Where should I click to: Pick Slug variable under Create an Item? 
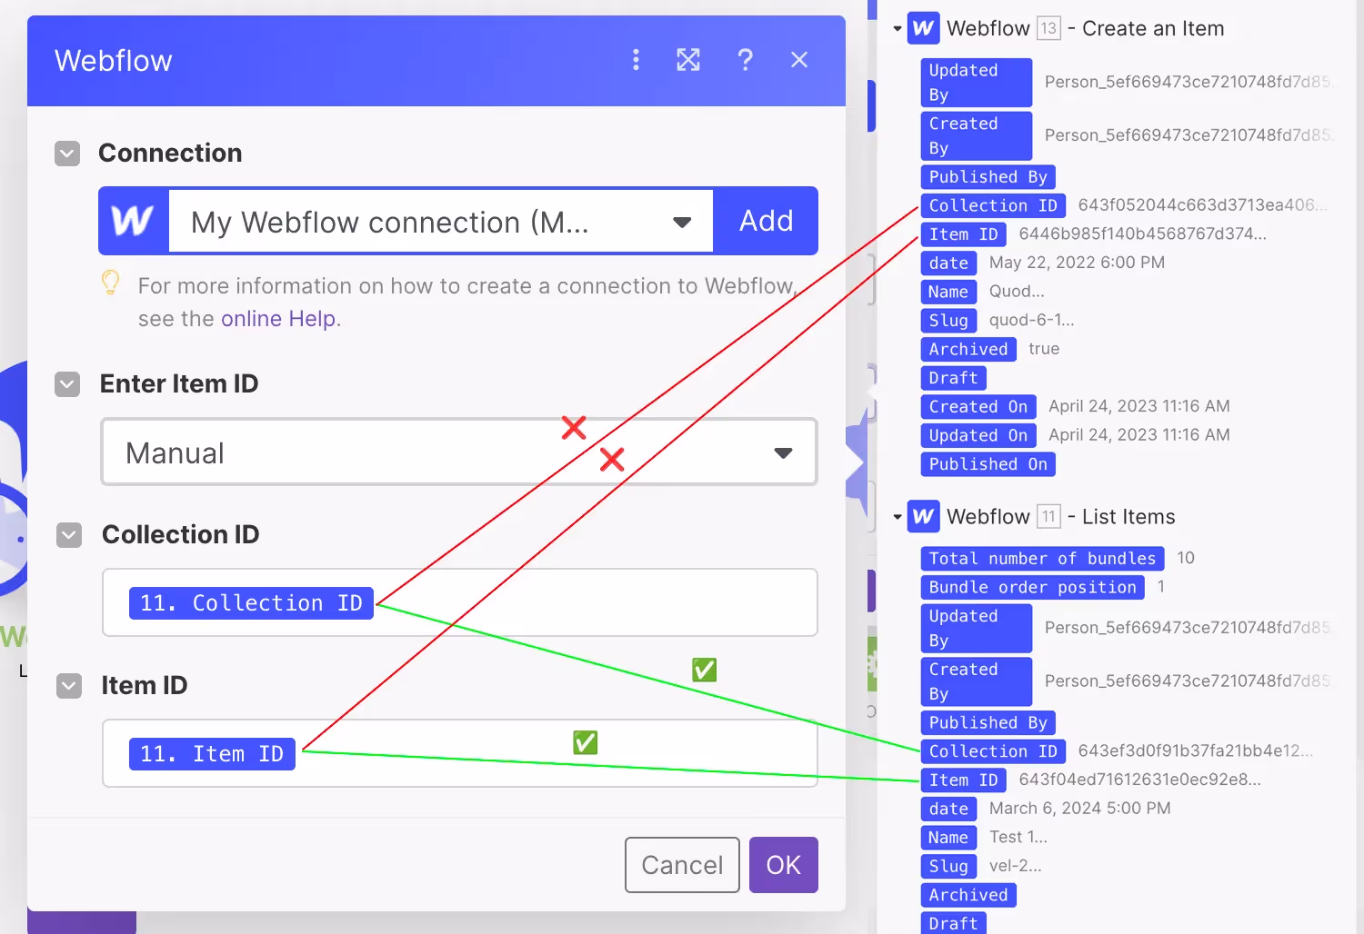click(x=948, y=321)
